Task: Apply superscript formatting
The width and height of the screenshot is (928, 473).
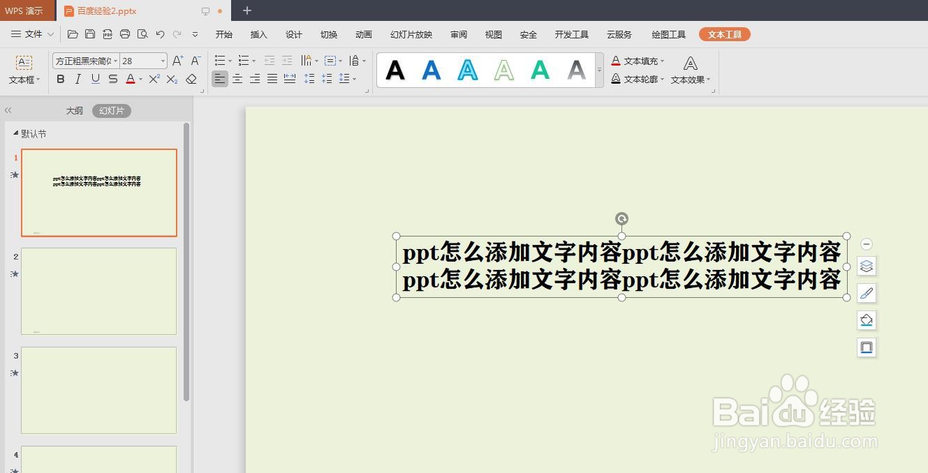Action: (x=153, y=79)
